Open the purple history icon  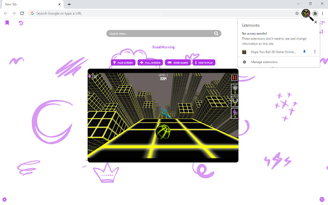click(x=20, y=23)
